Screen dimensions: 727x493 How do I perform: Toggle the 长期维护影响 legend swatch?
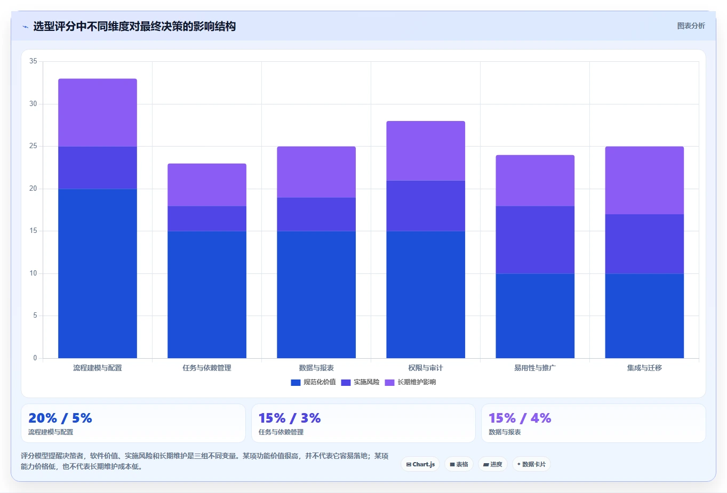[389, 382]
